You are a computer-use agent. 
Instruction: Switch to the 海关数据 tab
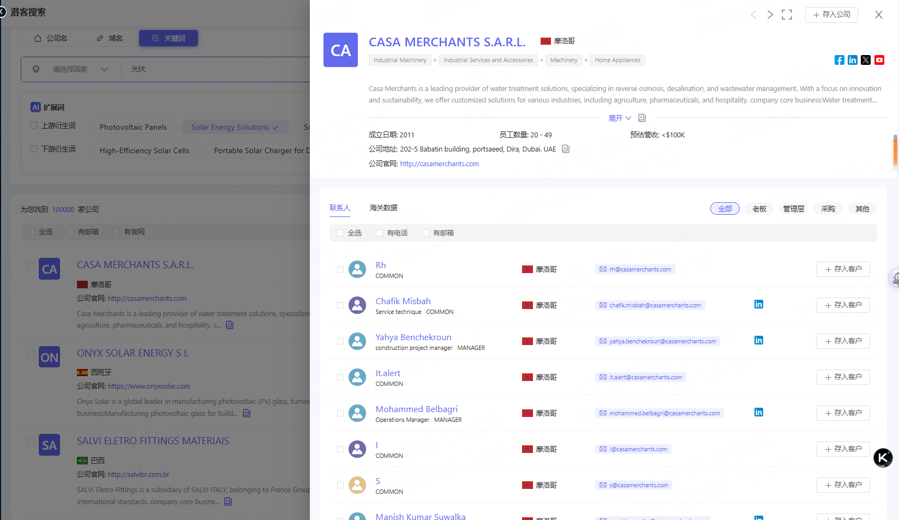[x=383, y=208]
